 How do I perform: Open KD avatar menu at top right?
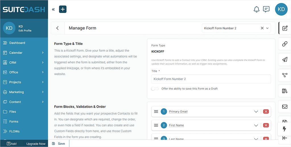281,9
